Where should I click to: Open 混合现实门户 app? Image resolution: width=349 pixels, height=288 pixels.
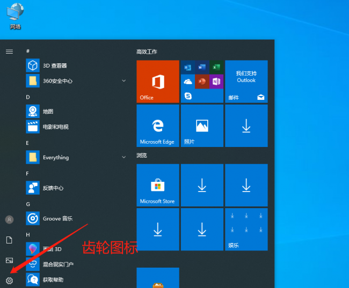(x=76, y=264)
